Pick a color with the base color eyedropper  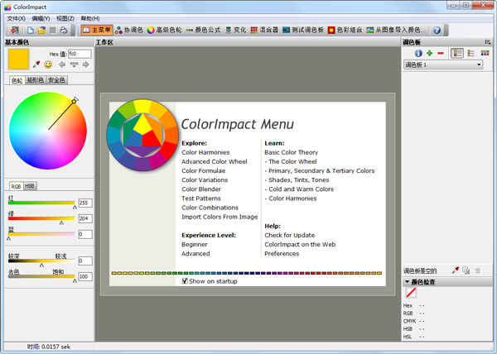coord(36,65)
